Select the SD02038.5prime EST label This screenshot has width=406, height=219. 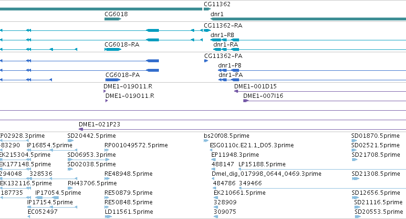[92, 164]
